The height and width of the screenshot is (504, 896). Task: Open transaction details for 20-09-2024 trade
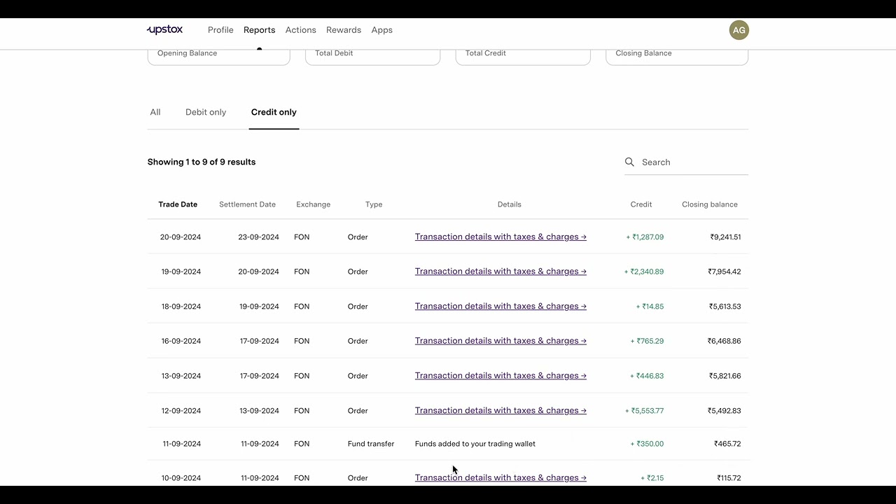point(500,237)
